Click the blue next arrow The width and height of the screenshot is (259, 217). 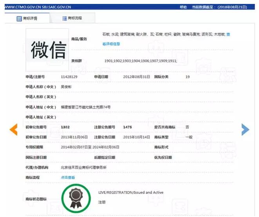point(245,130)
